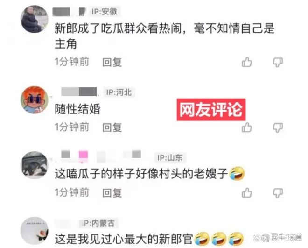Like the Shandong user's 嗑瓜子 comment
The width and height of the screenshot is (308, 248).
tap(247, 192)
